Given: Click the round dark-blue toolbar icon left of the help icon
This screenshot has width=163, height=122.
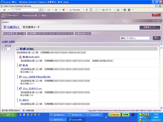Looking at the screenshot, I should [x=125, y=10].
